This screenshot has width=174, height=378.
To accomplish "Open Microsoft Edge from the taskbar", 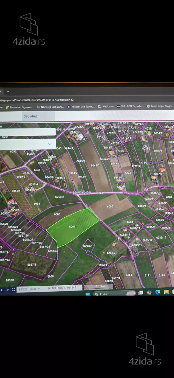I will point(158,292).
